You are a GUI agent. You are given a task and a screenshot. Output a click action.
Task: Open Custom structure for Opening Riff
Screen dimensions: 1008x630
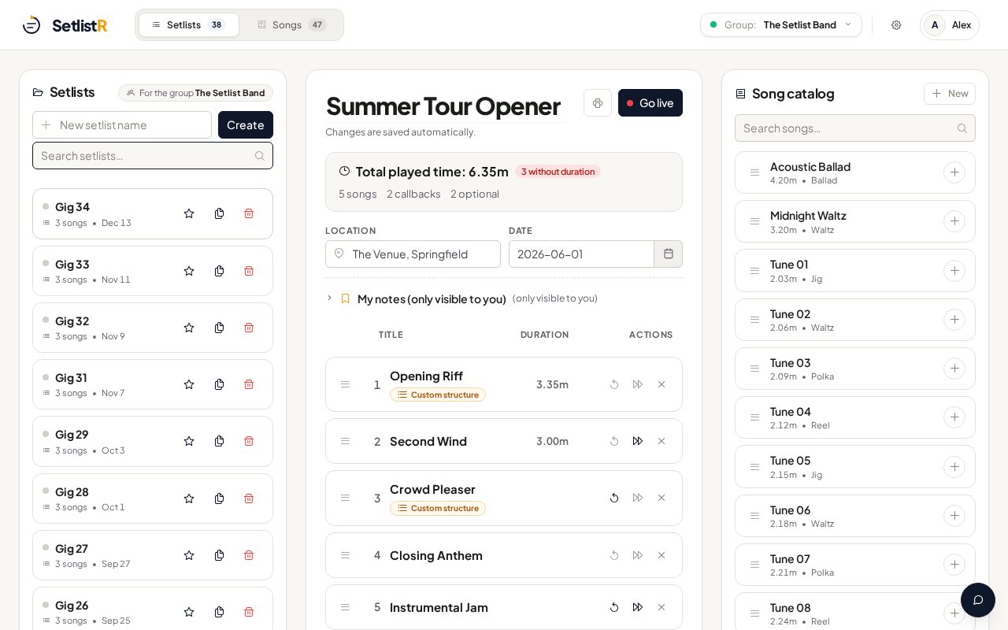coord(438,395)
